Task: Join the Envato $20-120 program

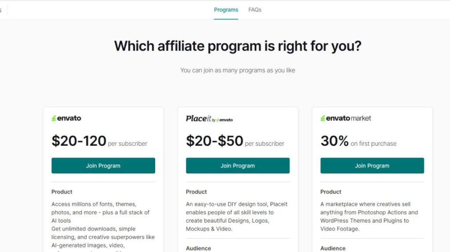Action: point(103,166)
